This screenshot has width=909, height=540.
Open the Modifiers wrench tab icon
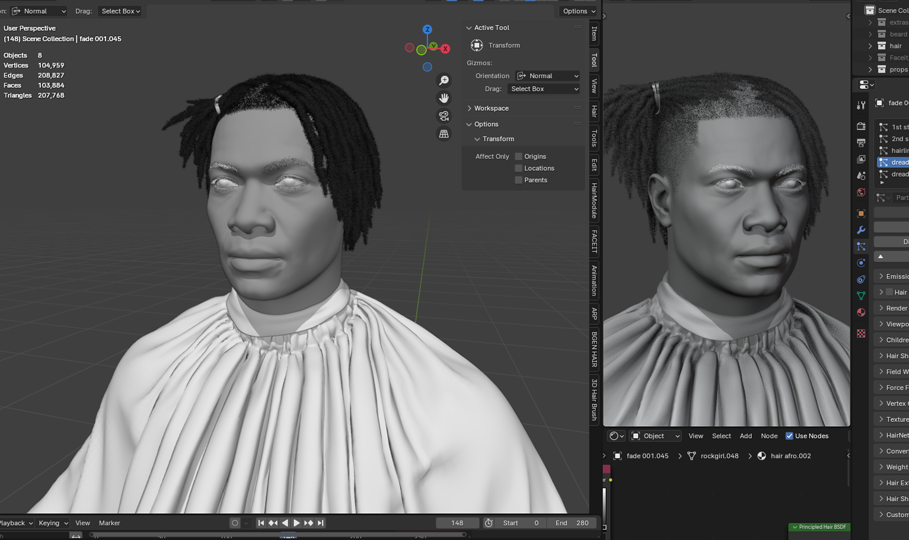click(861, 230)
